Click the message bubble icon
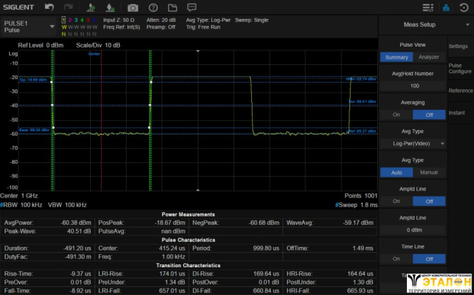This screenshot has height=295, width=474. [x=192, y=7]
